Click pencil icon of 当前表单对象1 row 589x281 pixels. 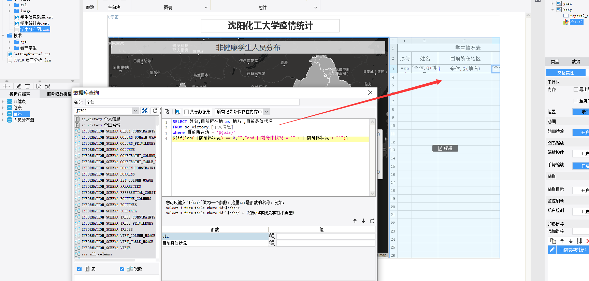(x=552, y=250)
